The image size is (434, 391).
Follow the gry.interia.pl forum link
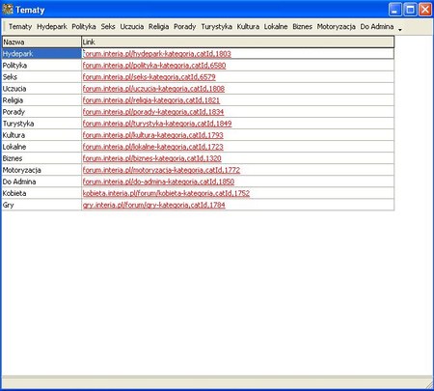[154, 205]
